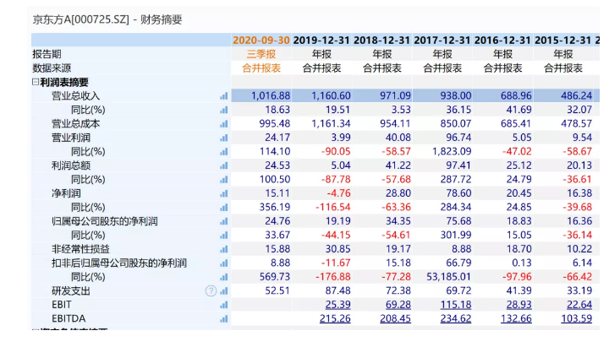
Task: Click chart icon for 同比(%) under 营业利润
Action: tap(223, 152)
